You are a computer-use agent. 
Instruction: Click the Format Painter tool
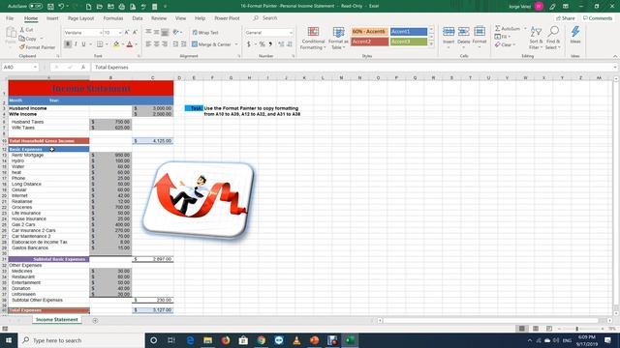tap(38, 47)
